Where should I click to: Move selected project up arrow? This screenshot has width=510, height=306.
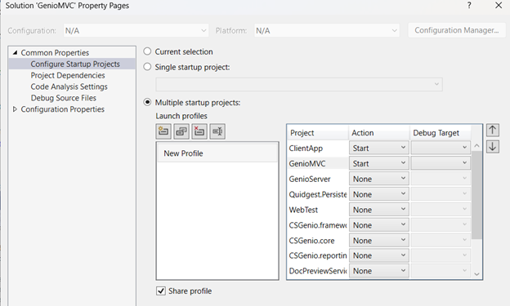click(493, 131)
